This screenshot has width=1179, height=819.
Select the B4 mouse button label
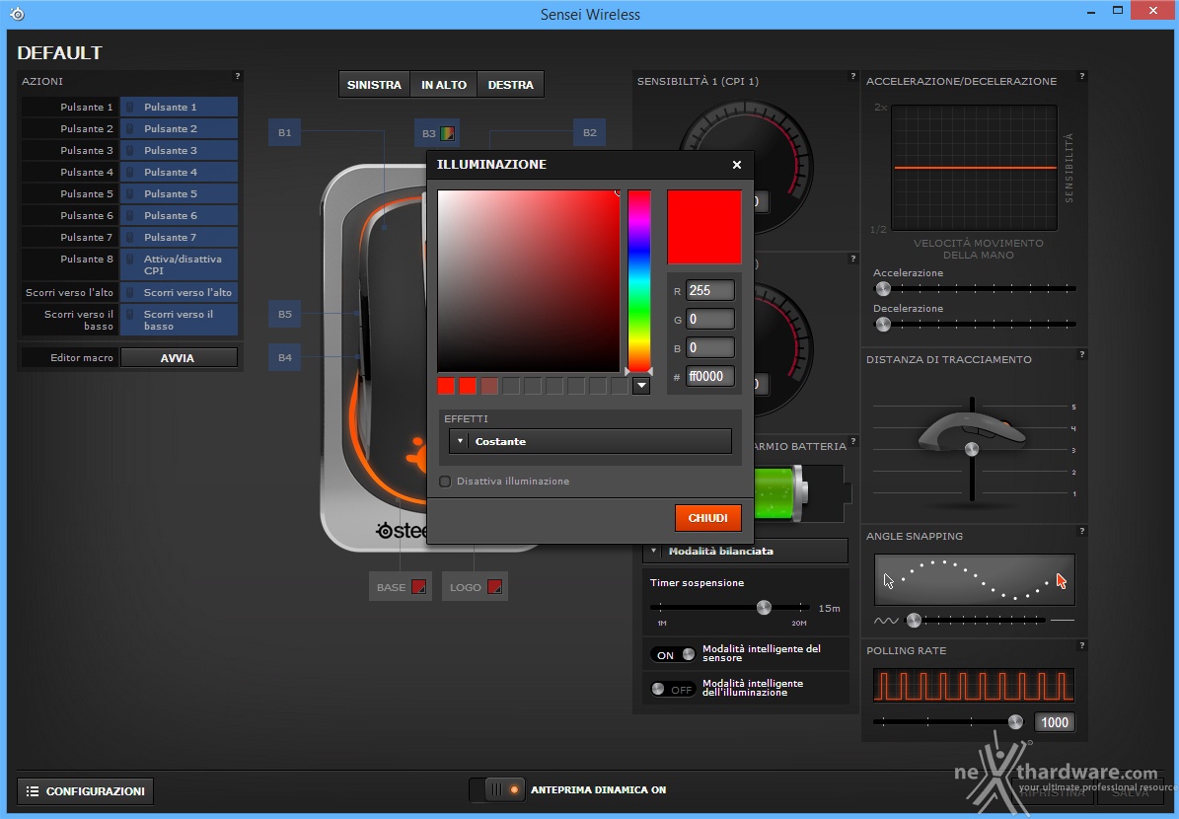pos(284,358)
